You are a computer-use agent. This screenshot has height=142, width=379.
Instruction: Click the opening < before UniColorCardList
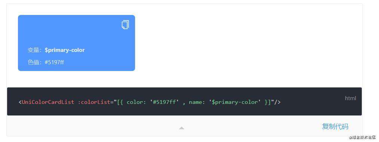click(20, 102)
